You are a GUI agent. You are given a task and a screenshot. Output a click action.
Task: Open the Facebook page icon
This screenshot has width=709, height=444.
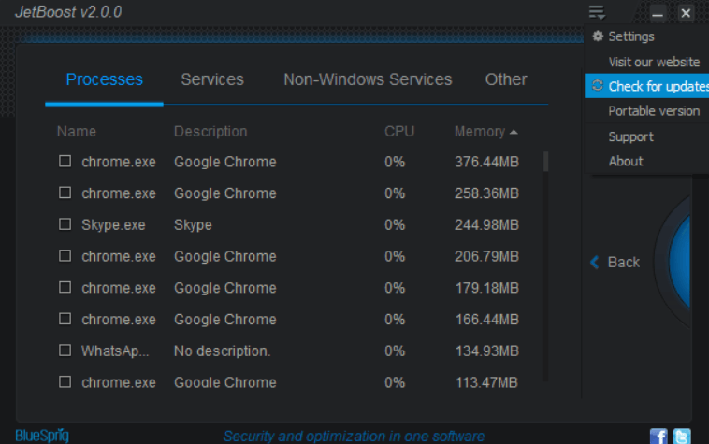(x=658, y=437)
